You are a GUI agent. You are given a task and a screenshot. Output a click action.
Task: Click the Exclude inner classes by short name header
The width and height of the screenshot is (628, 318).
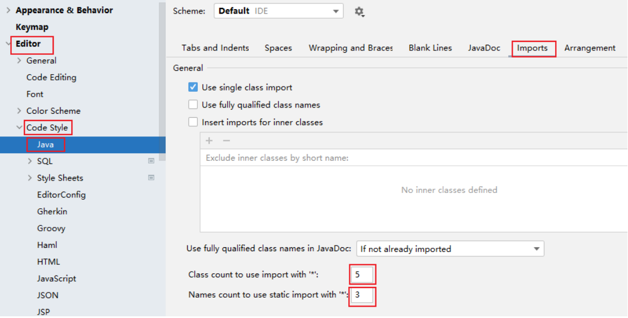[x=277, y=158]
